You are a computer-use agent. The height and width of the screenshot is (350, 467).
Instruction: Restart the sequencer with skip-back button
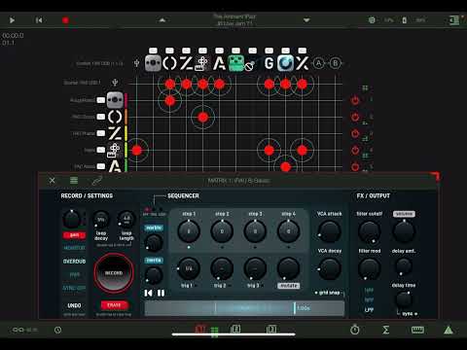click(x=148, y=294)
